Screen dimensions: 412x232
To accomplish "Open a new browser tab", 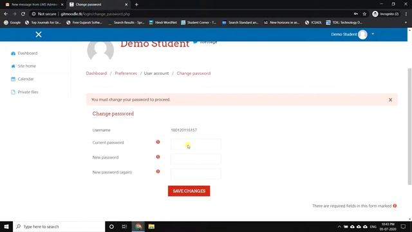I will pyautogui.click(x=136, y=5).
